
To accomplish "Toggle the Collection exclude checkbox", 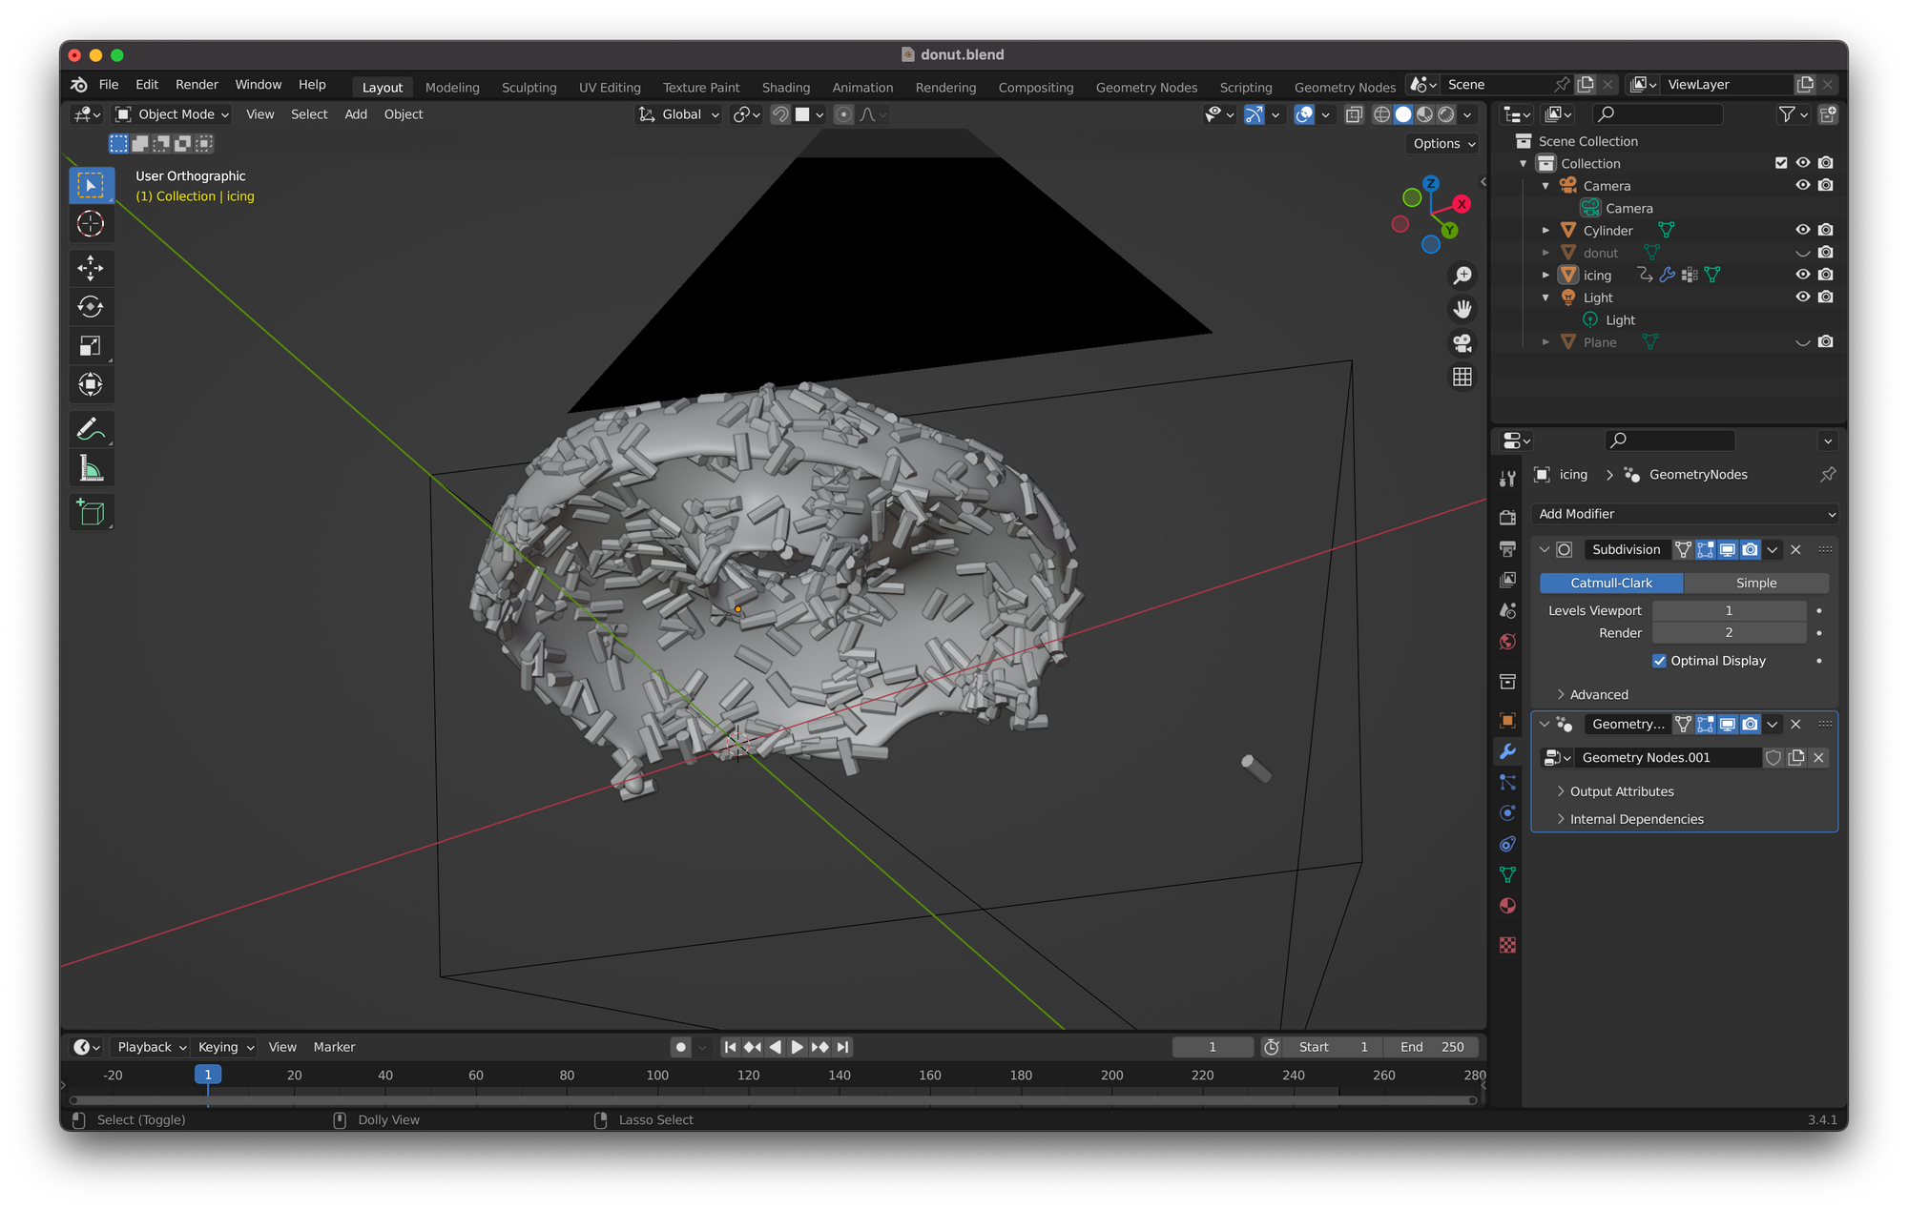I will click(x=1780, y=163).
